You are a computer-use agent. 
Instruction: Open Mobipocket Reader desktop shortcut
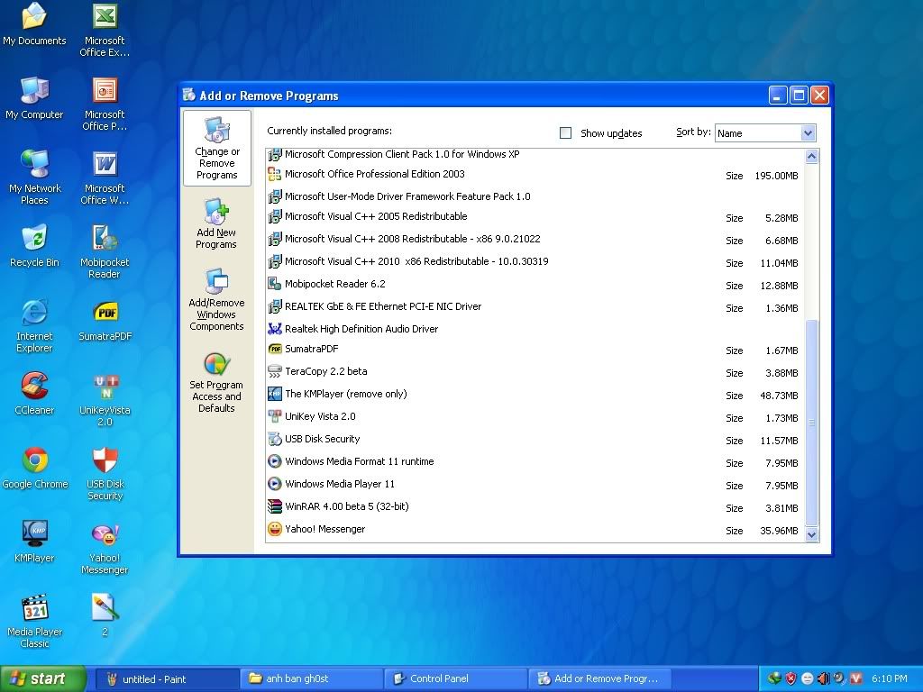(x=105, y=252)
